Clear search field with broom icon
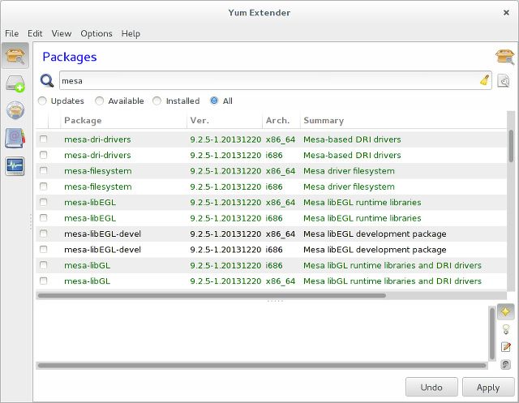The height and width of the screenshot is (403, 519). [x=483, y=81]
